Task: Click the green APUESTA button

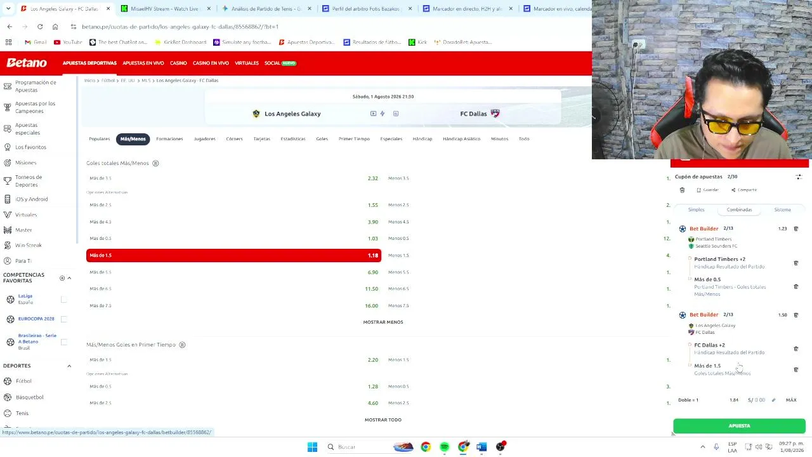Action: coord(739,426)
